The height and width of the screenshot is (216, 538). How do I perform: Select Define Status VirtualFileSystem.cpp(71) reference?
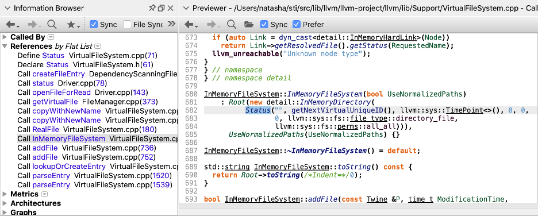tap(87, 56)
